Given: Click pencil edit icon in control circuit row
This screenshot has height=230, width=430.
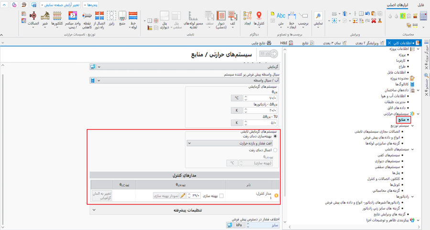Looking at the screenshot, I should pos(183,196).
